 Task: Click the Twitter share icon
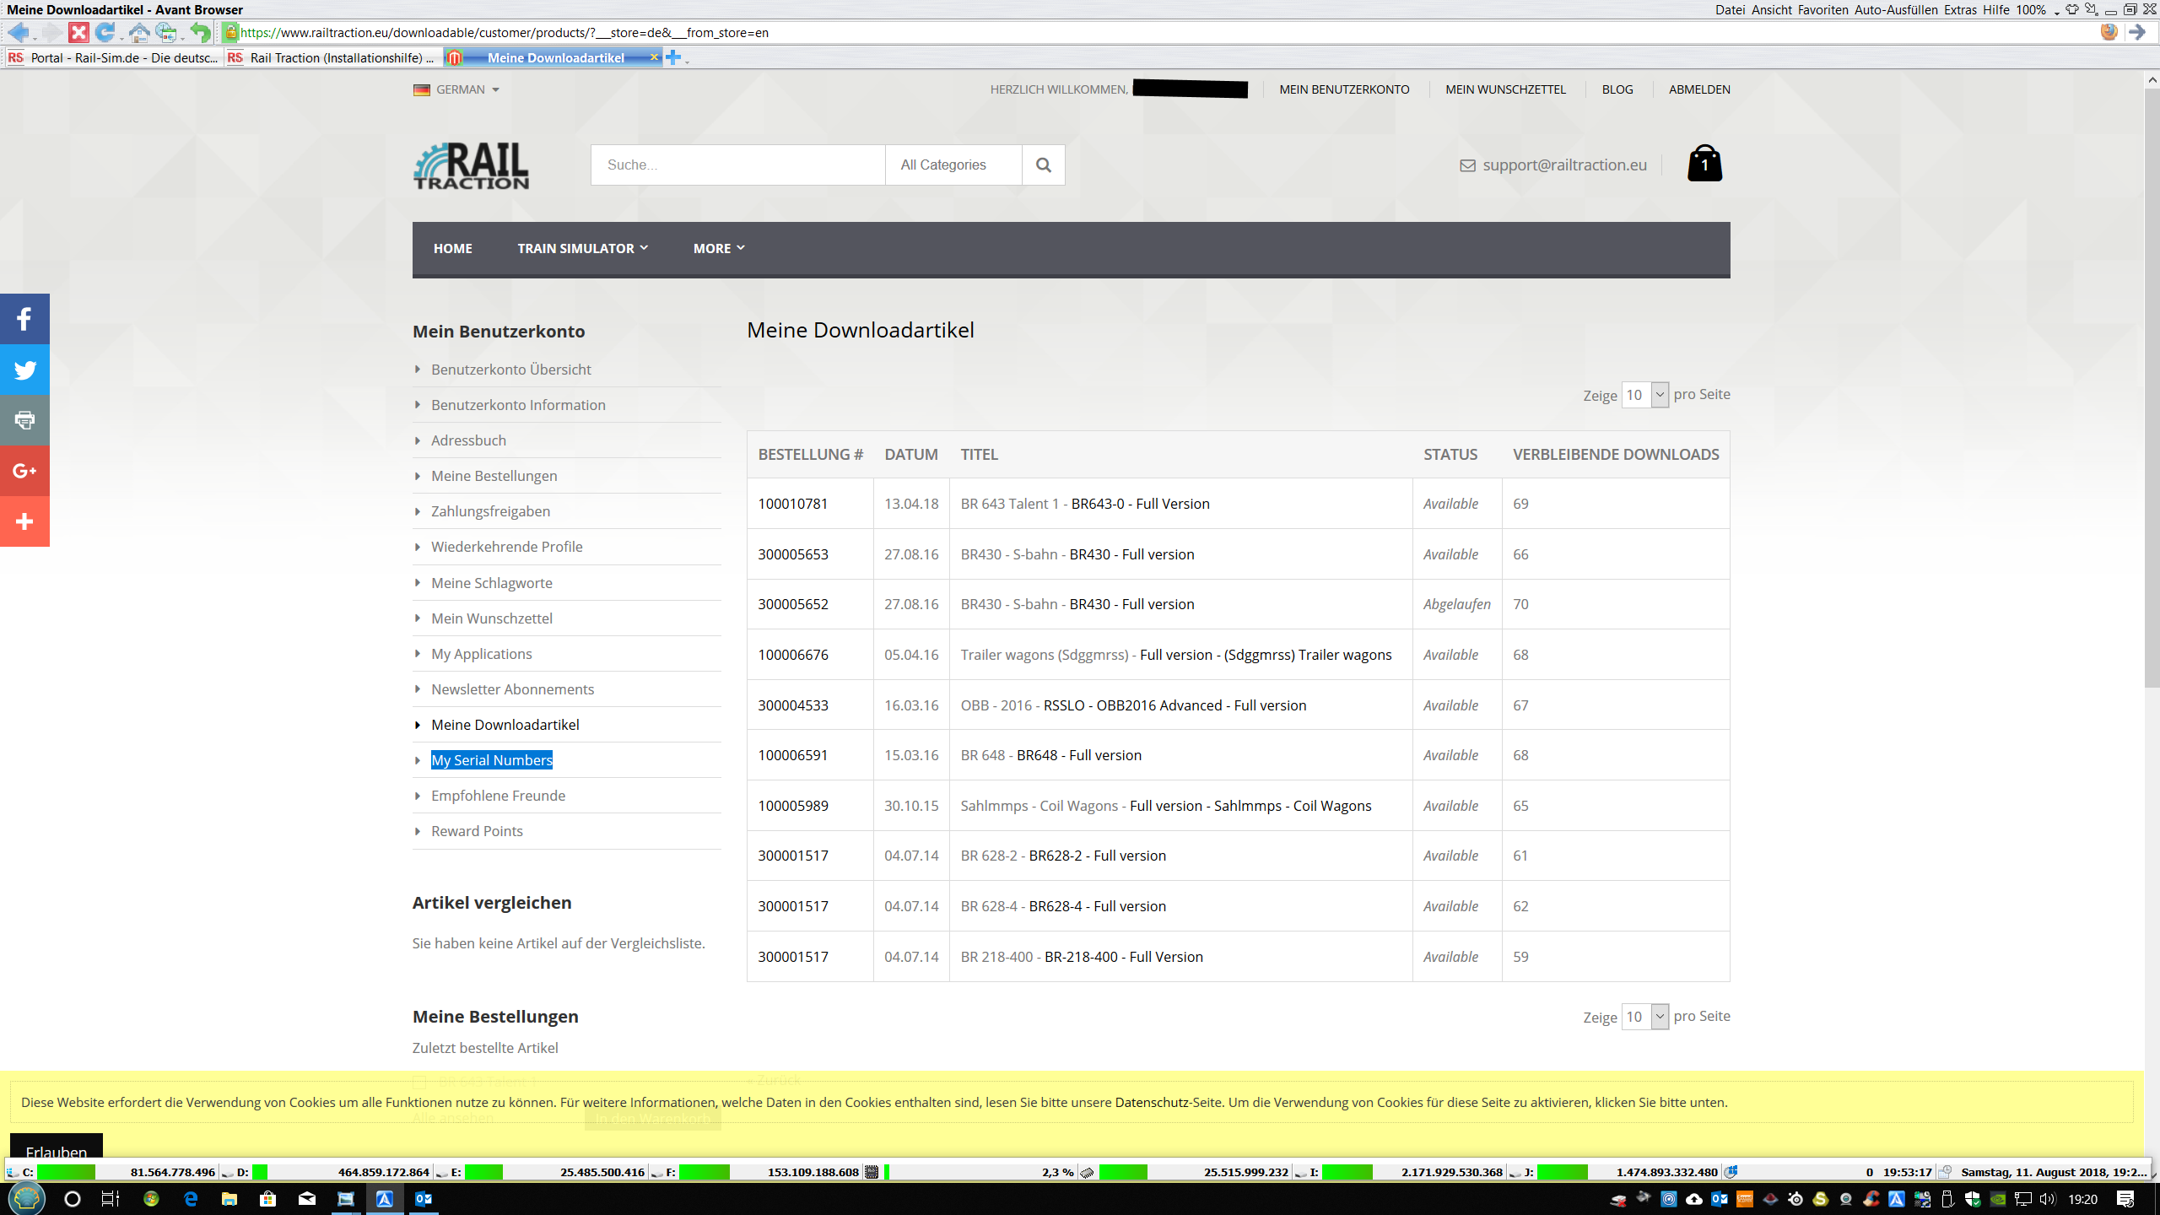(24, 370)
